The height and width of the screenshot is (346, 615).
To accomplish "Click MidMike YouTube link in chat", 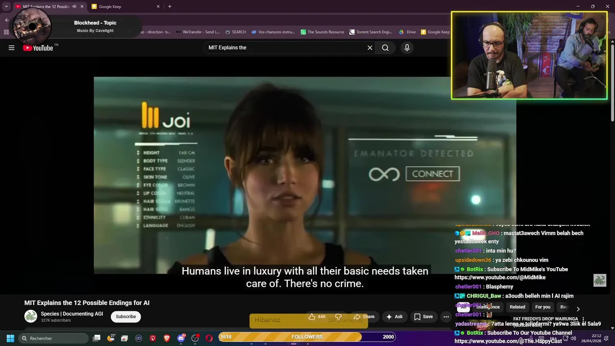I will (x=500, y=277).
